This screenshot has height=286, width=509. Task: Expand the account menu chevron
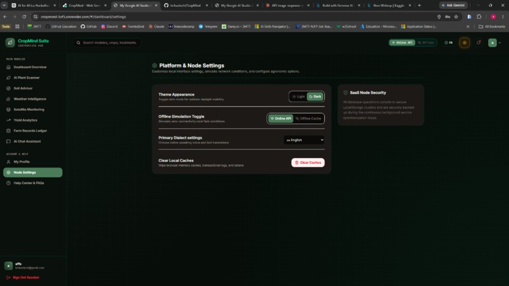(x=500, y=43)
